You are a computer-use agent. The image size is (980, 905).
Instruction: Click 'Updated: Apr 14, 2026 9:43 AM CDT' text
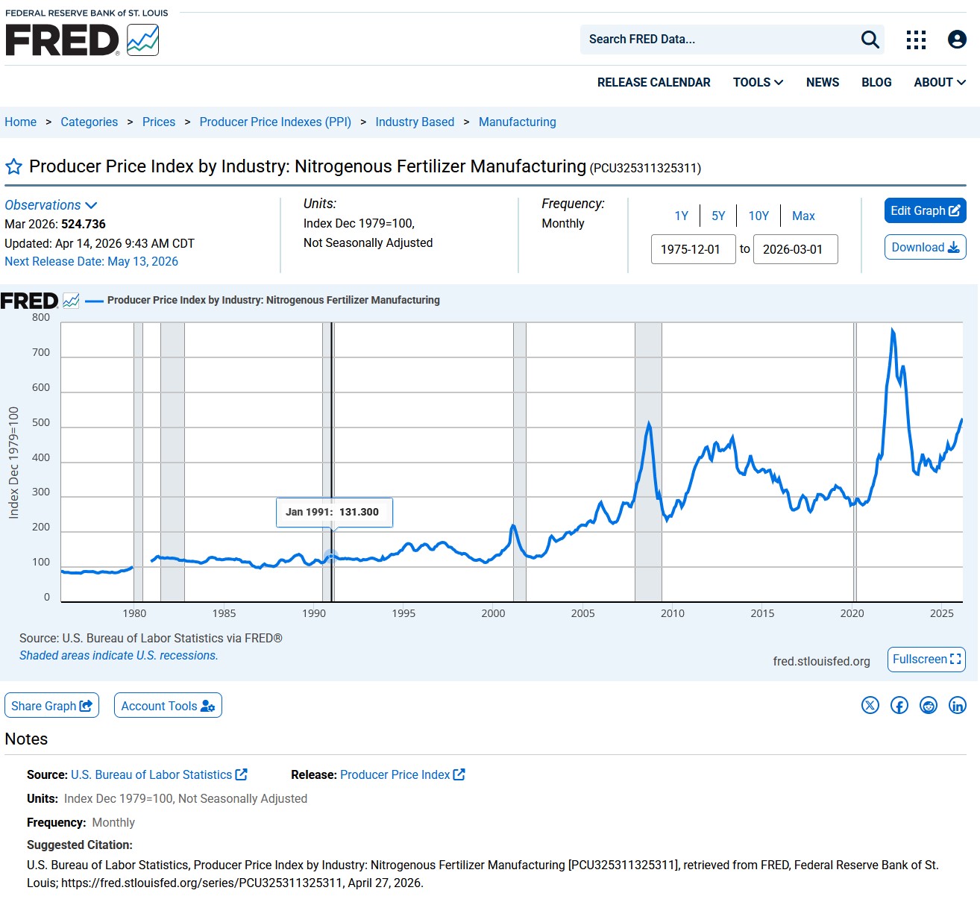(99, 243)
